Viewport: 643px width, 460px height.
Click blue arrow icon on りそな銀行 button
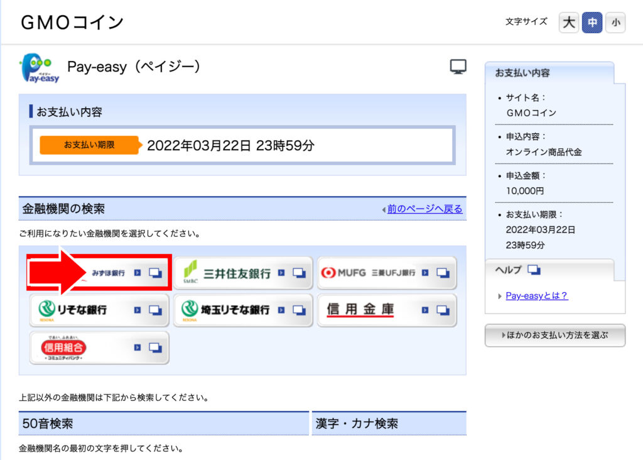(x=138, y=310)
